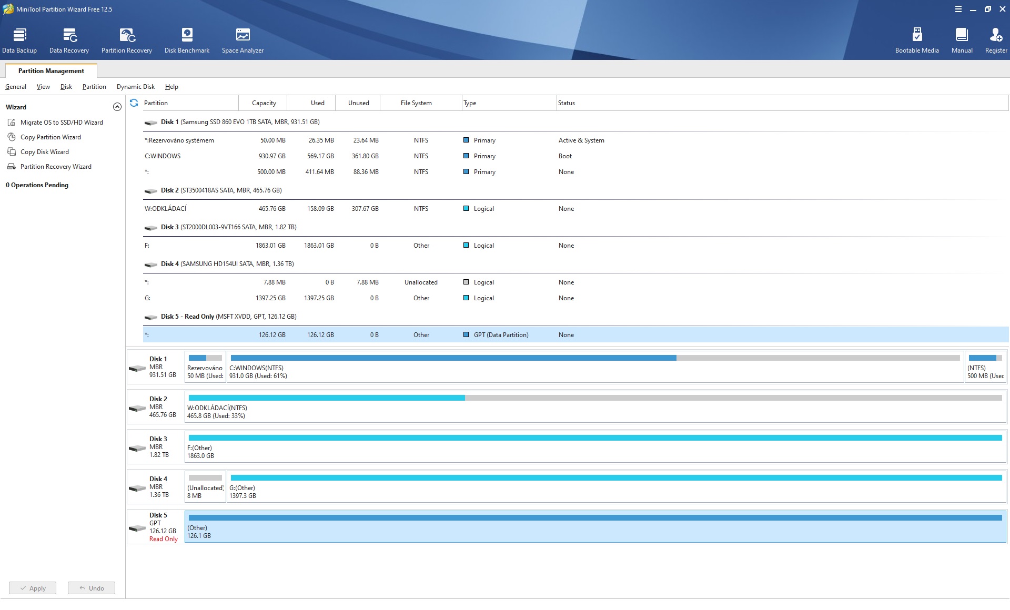Sort by the Capacity column header

click(x=264, y=103)
